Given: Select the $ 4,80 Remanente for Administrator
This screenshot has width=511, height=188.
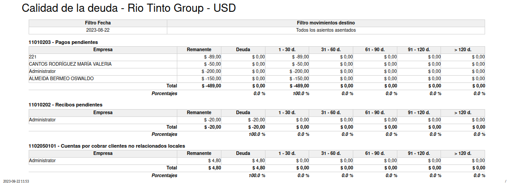Looking at the screenshot, I should point(215,161).
